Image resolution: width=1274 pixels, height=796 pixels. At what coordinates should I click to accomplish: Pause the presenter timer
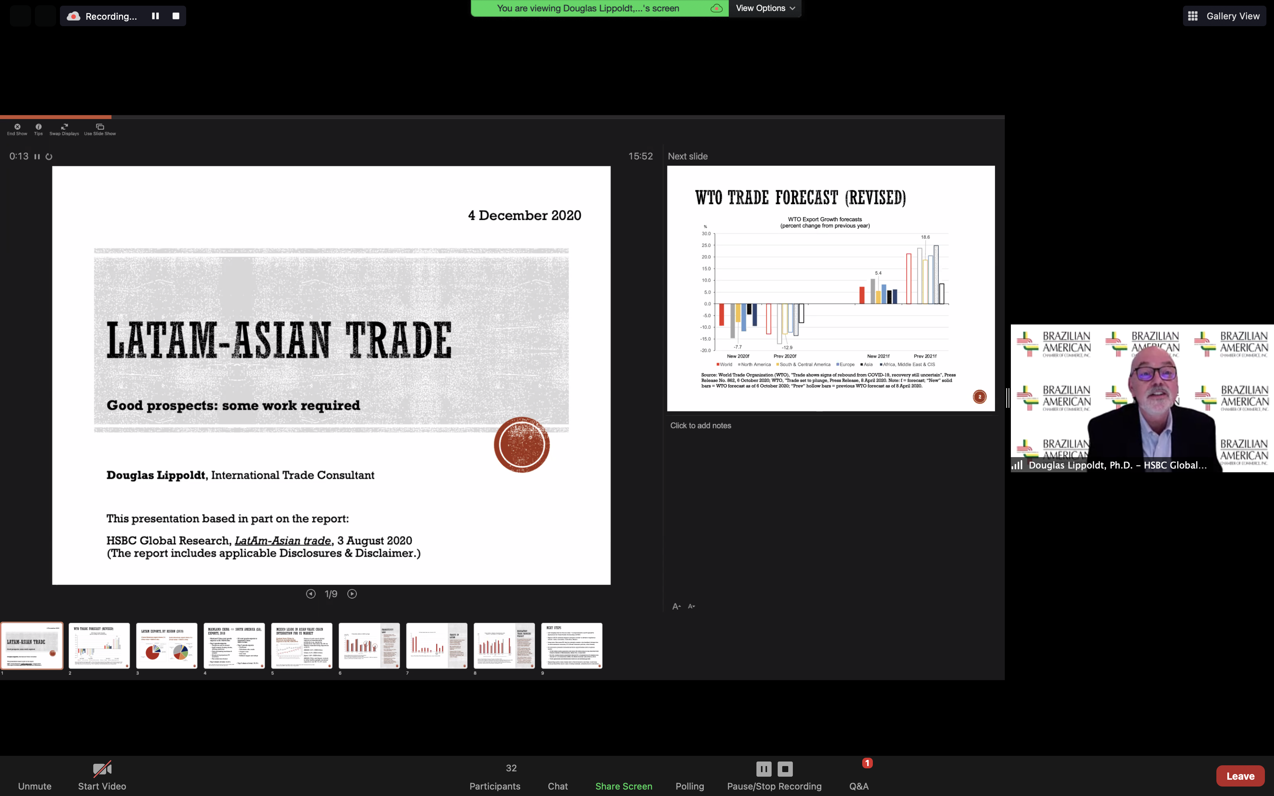[37, 157]
